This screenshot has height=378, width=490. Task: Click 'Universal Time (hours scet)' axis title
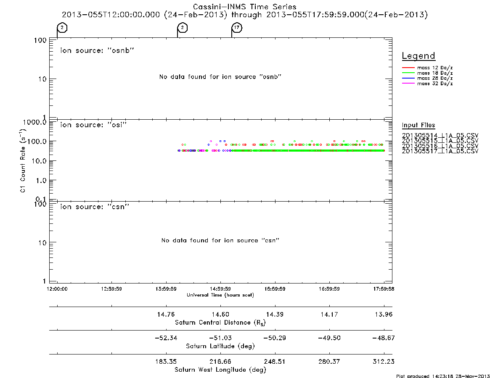point(220,295)
